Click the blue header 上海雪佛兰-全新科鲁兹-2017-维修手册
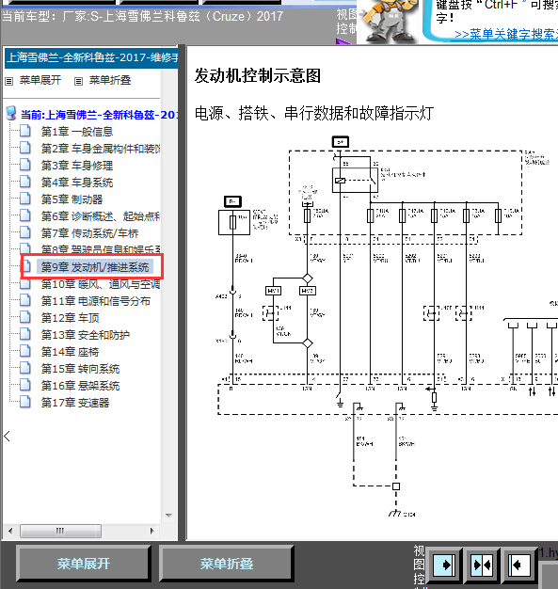 click(x=91, y=57)
